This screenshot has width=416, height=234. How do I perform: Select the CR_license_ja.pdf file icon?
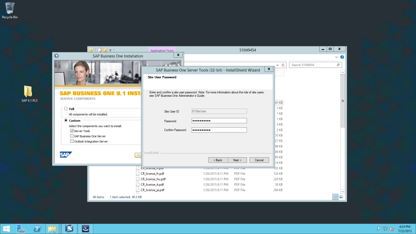(x=137, y=190)
